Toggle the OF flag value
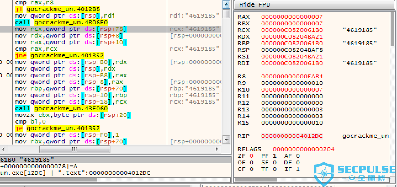This screenshot has height=187, width=397. pyautogui.click(x=252, y=162)
